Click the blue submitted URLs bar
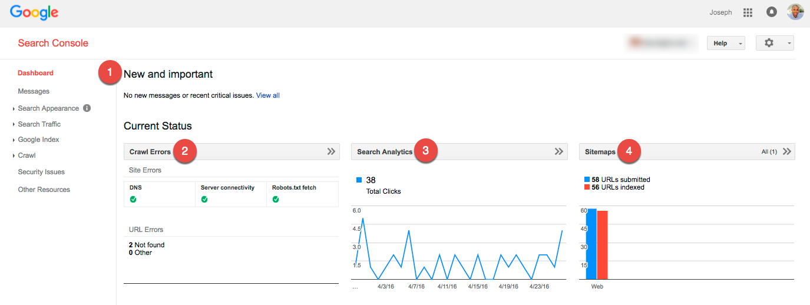 pos(591,244)
